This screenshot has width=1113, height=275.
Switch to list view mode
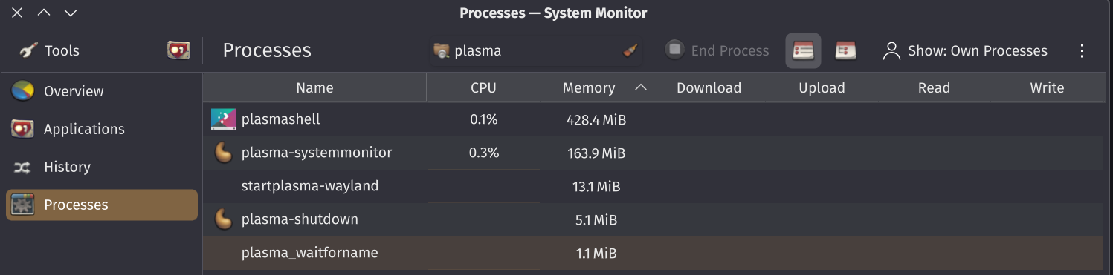click(804, 50)
